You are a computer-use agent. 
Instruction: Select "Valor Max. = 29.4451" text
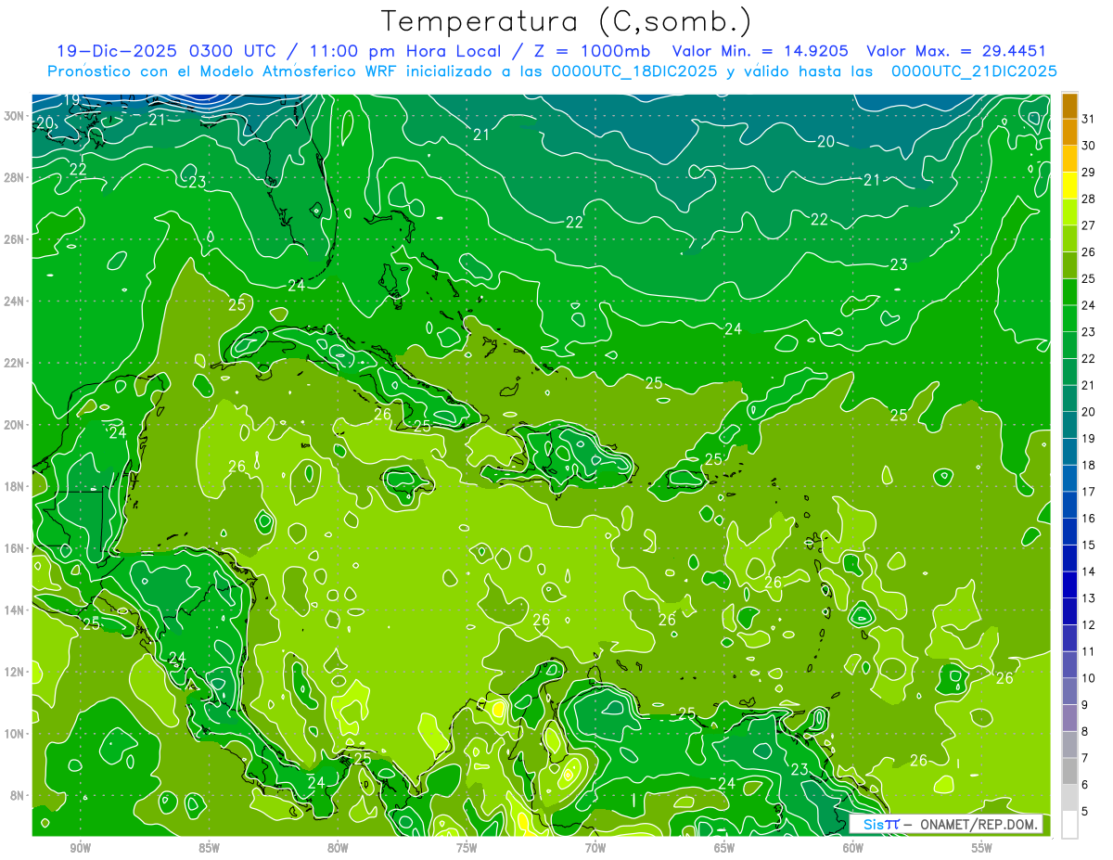click(x=956, y=51)
